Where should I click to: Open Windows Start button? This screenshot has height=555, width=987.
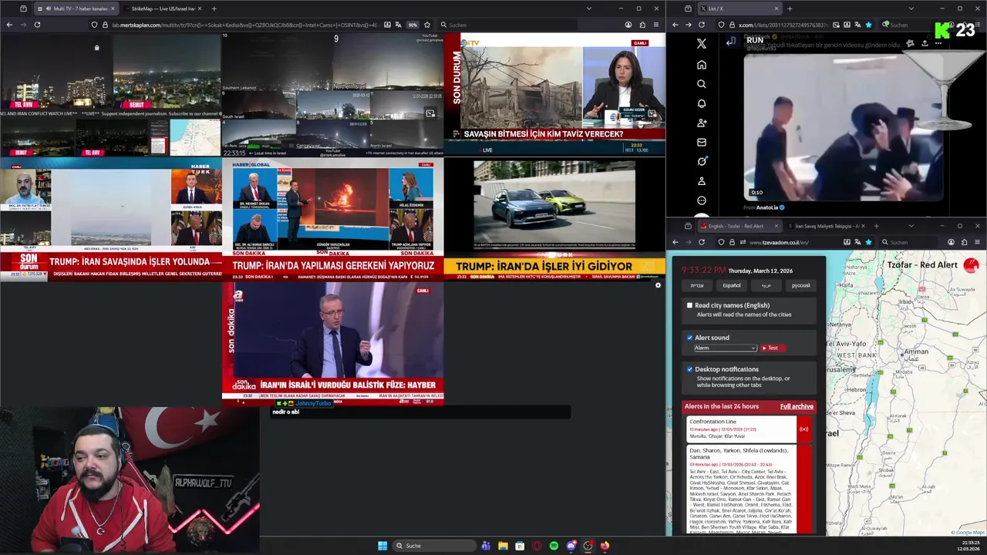tap(382, 546)
